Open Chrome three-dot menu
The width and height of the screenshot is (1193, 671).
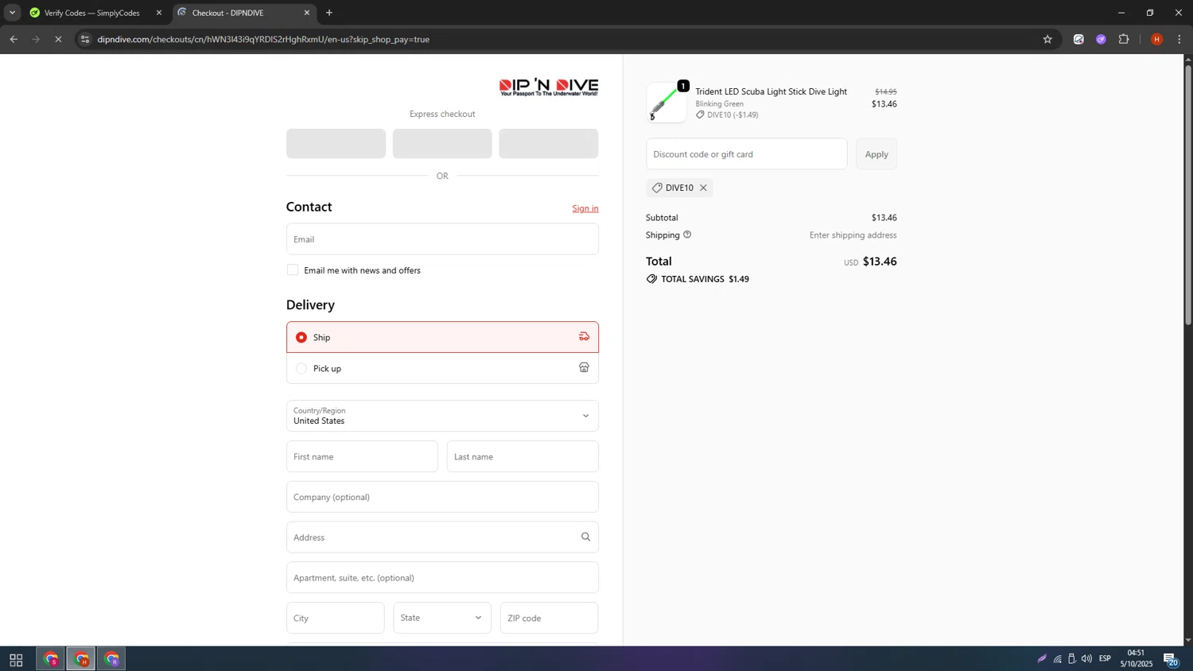click(1179, 39)
